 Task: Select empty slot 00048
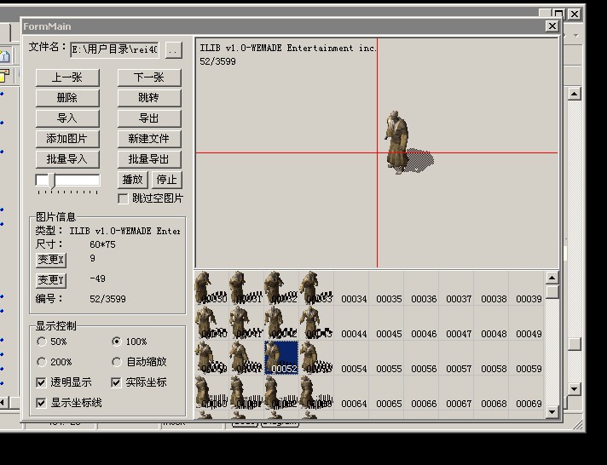tap(491, 323)
